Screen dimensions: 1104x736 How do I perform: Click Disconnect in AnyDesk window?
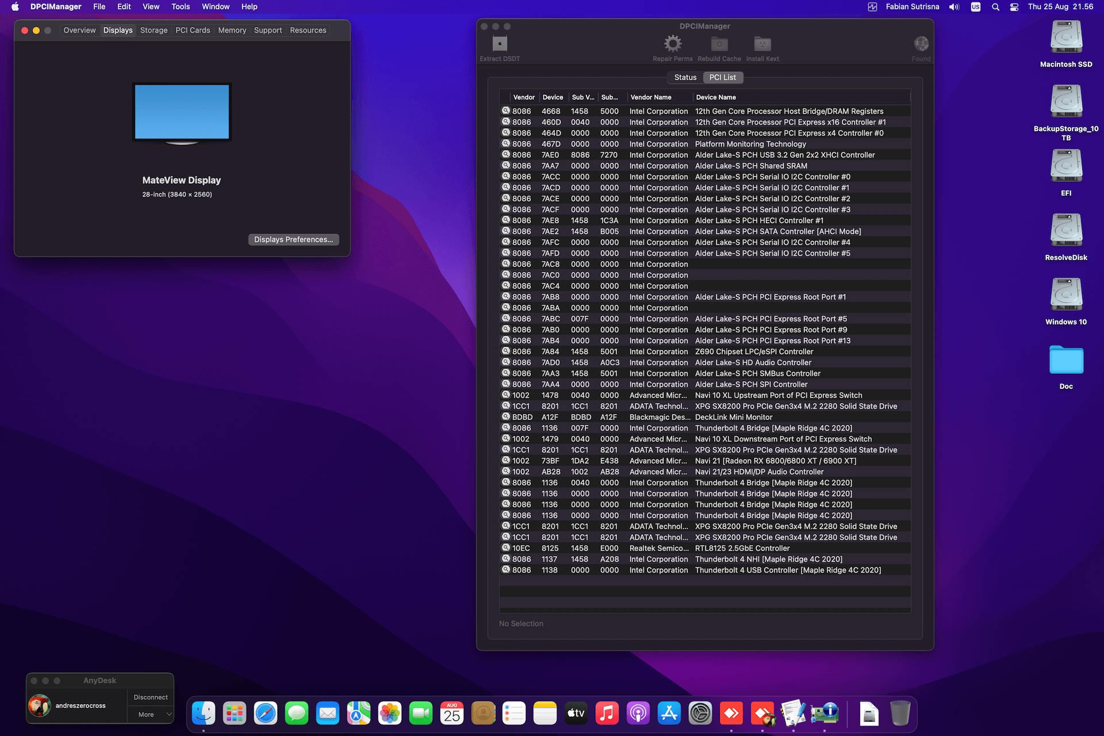[151, 697]
